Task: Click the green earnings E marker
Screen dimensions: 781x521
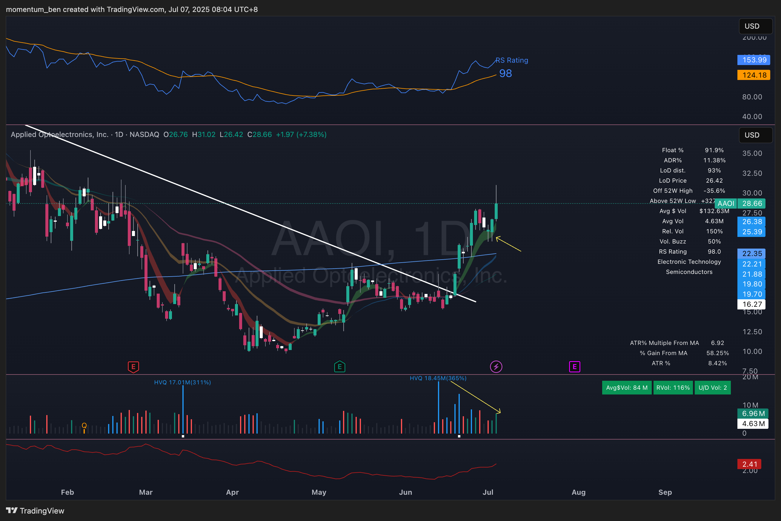Action: click(339, 367)
